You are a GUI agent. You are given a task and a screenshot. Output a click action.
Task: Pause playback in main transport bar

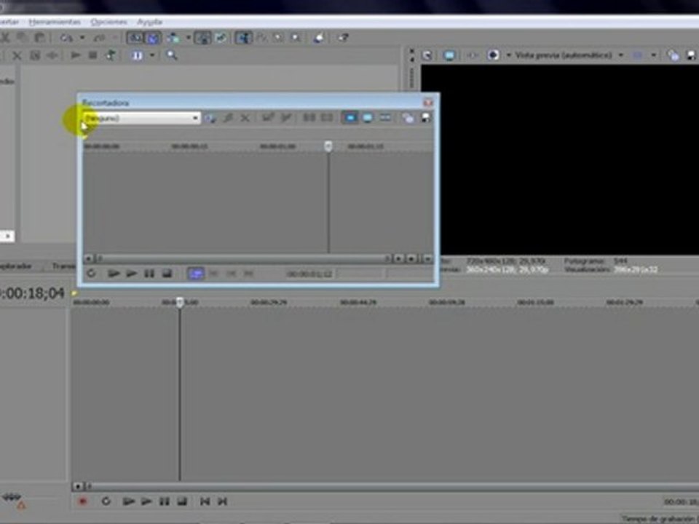coord(164,501)
